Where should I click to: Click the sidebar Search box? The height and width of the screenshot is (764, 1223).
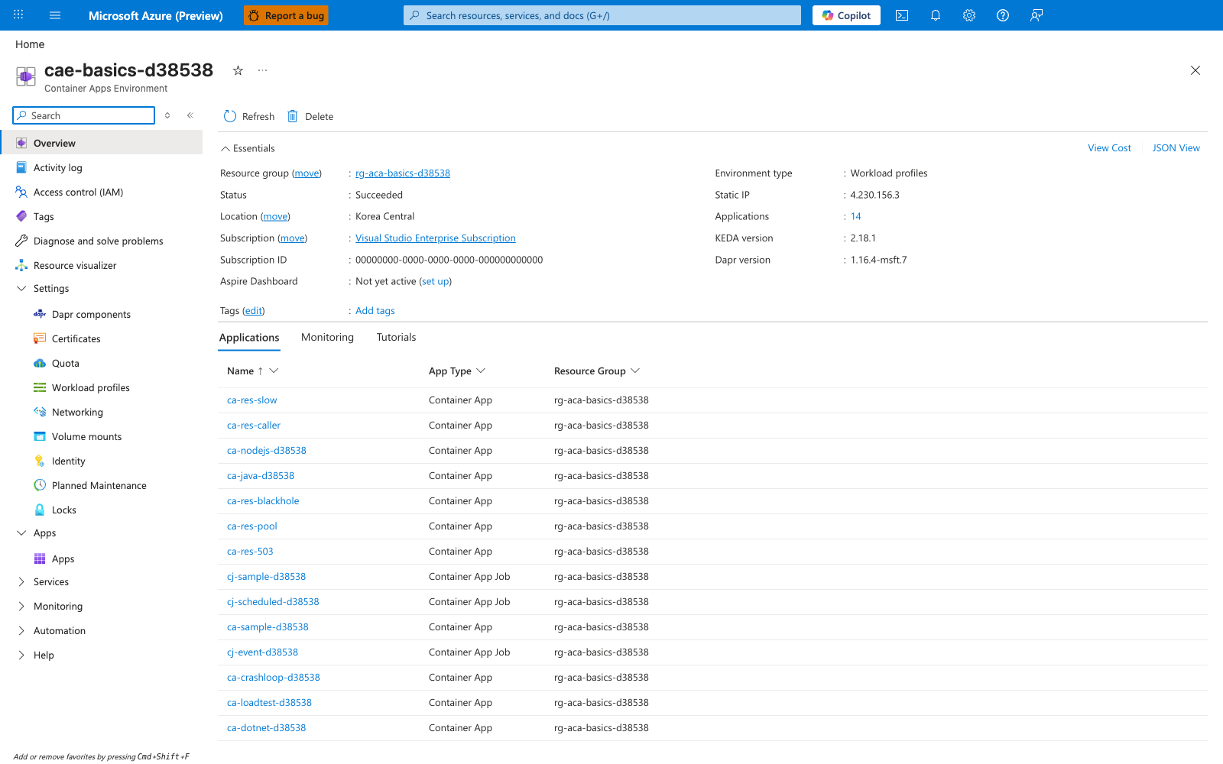point(84,115)
